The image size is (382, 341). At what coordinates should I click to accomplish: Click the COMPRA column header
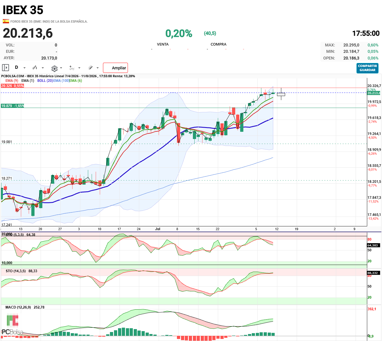pyautogui.click(x=218, y=44)
